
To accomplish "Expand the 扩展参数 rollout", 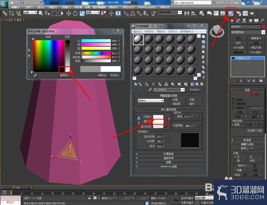I will coord(168,154).
